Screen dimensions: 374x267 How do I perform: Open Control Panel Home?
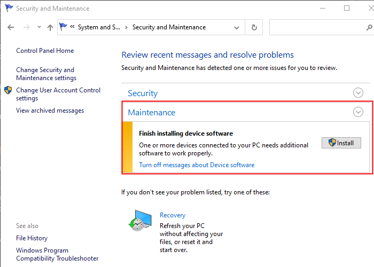(x=45, y=51)
